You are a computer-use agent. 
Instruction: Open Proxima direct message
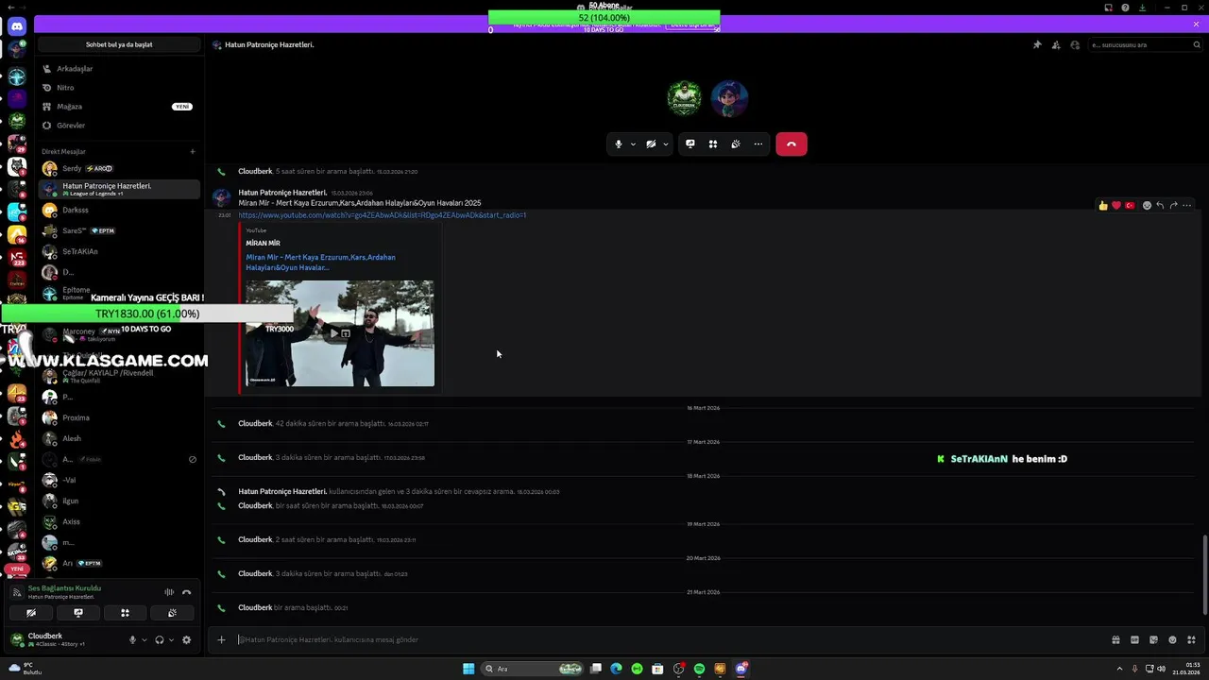pos(118,417)
